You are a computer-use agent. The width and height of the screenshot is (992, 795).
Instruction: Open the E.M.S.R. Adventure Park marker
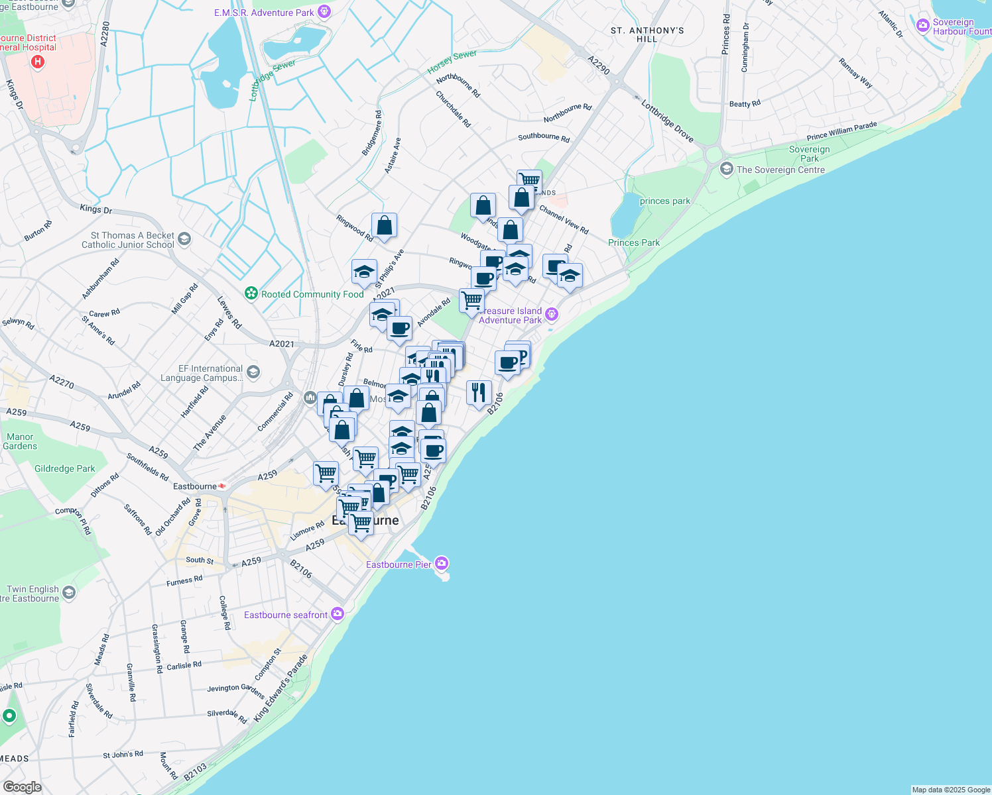[x=324, y=11]
